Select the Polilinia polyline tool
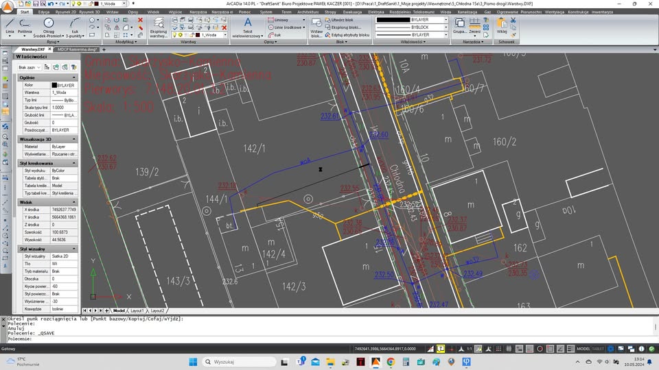The width and height of the screenshot is (659, 370). pyautogui.click(x=25, y=27)
